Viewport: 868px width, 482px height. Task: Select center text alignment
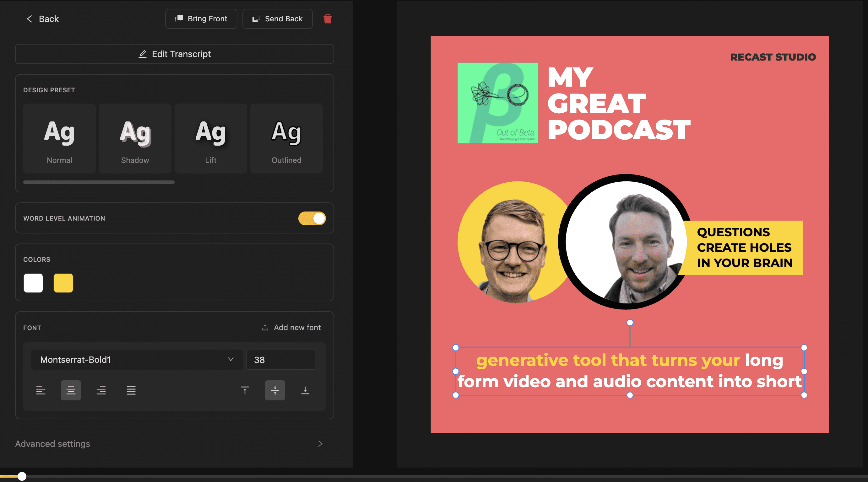pyautogui.click(x=71, y=390)
